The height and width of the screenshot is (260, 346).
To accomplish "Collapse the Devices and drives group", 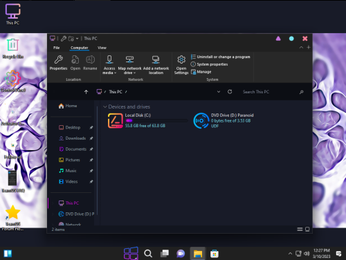I will click(x=105, y=106).
